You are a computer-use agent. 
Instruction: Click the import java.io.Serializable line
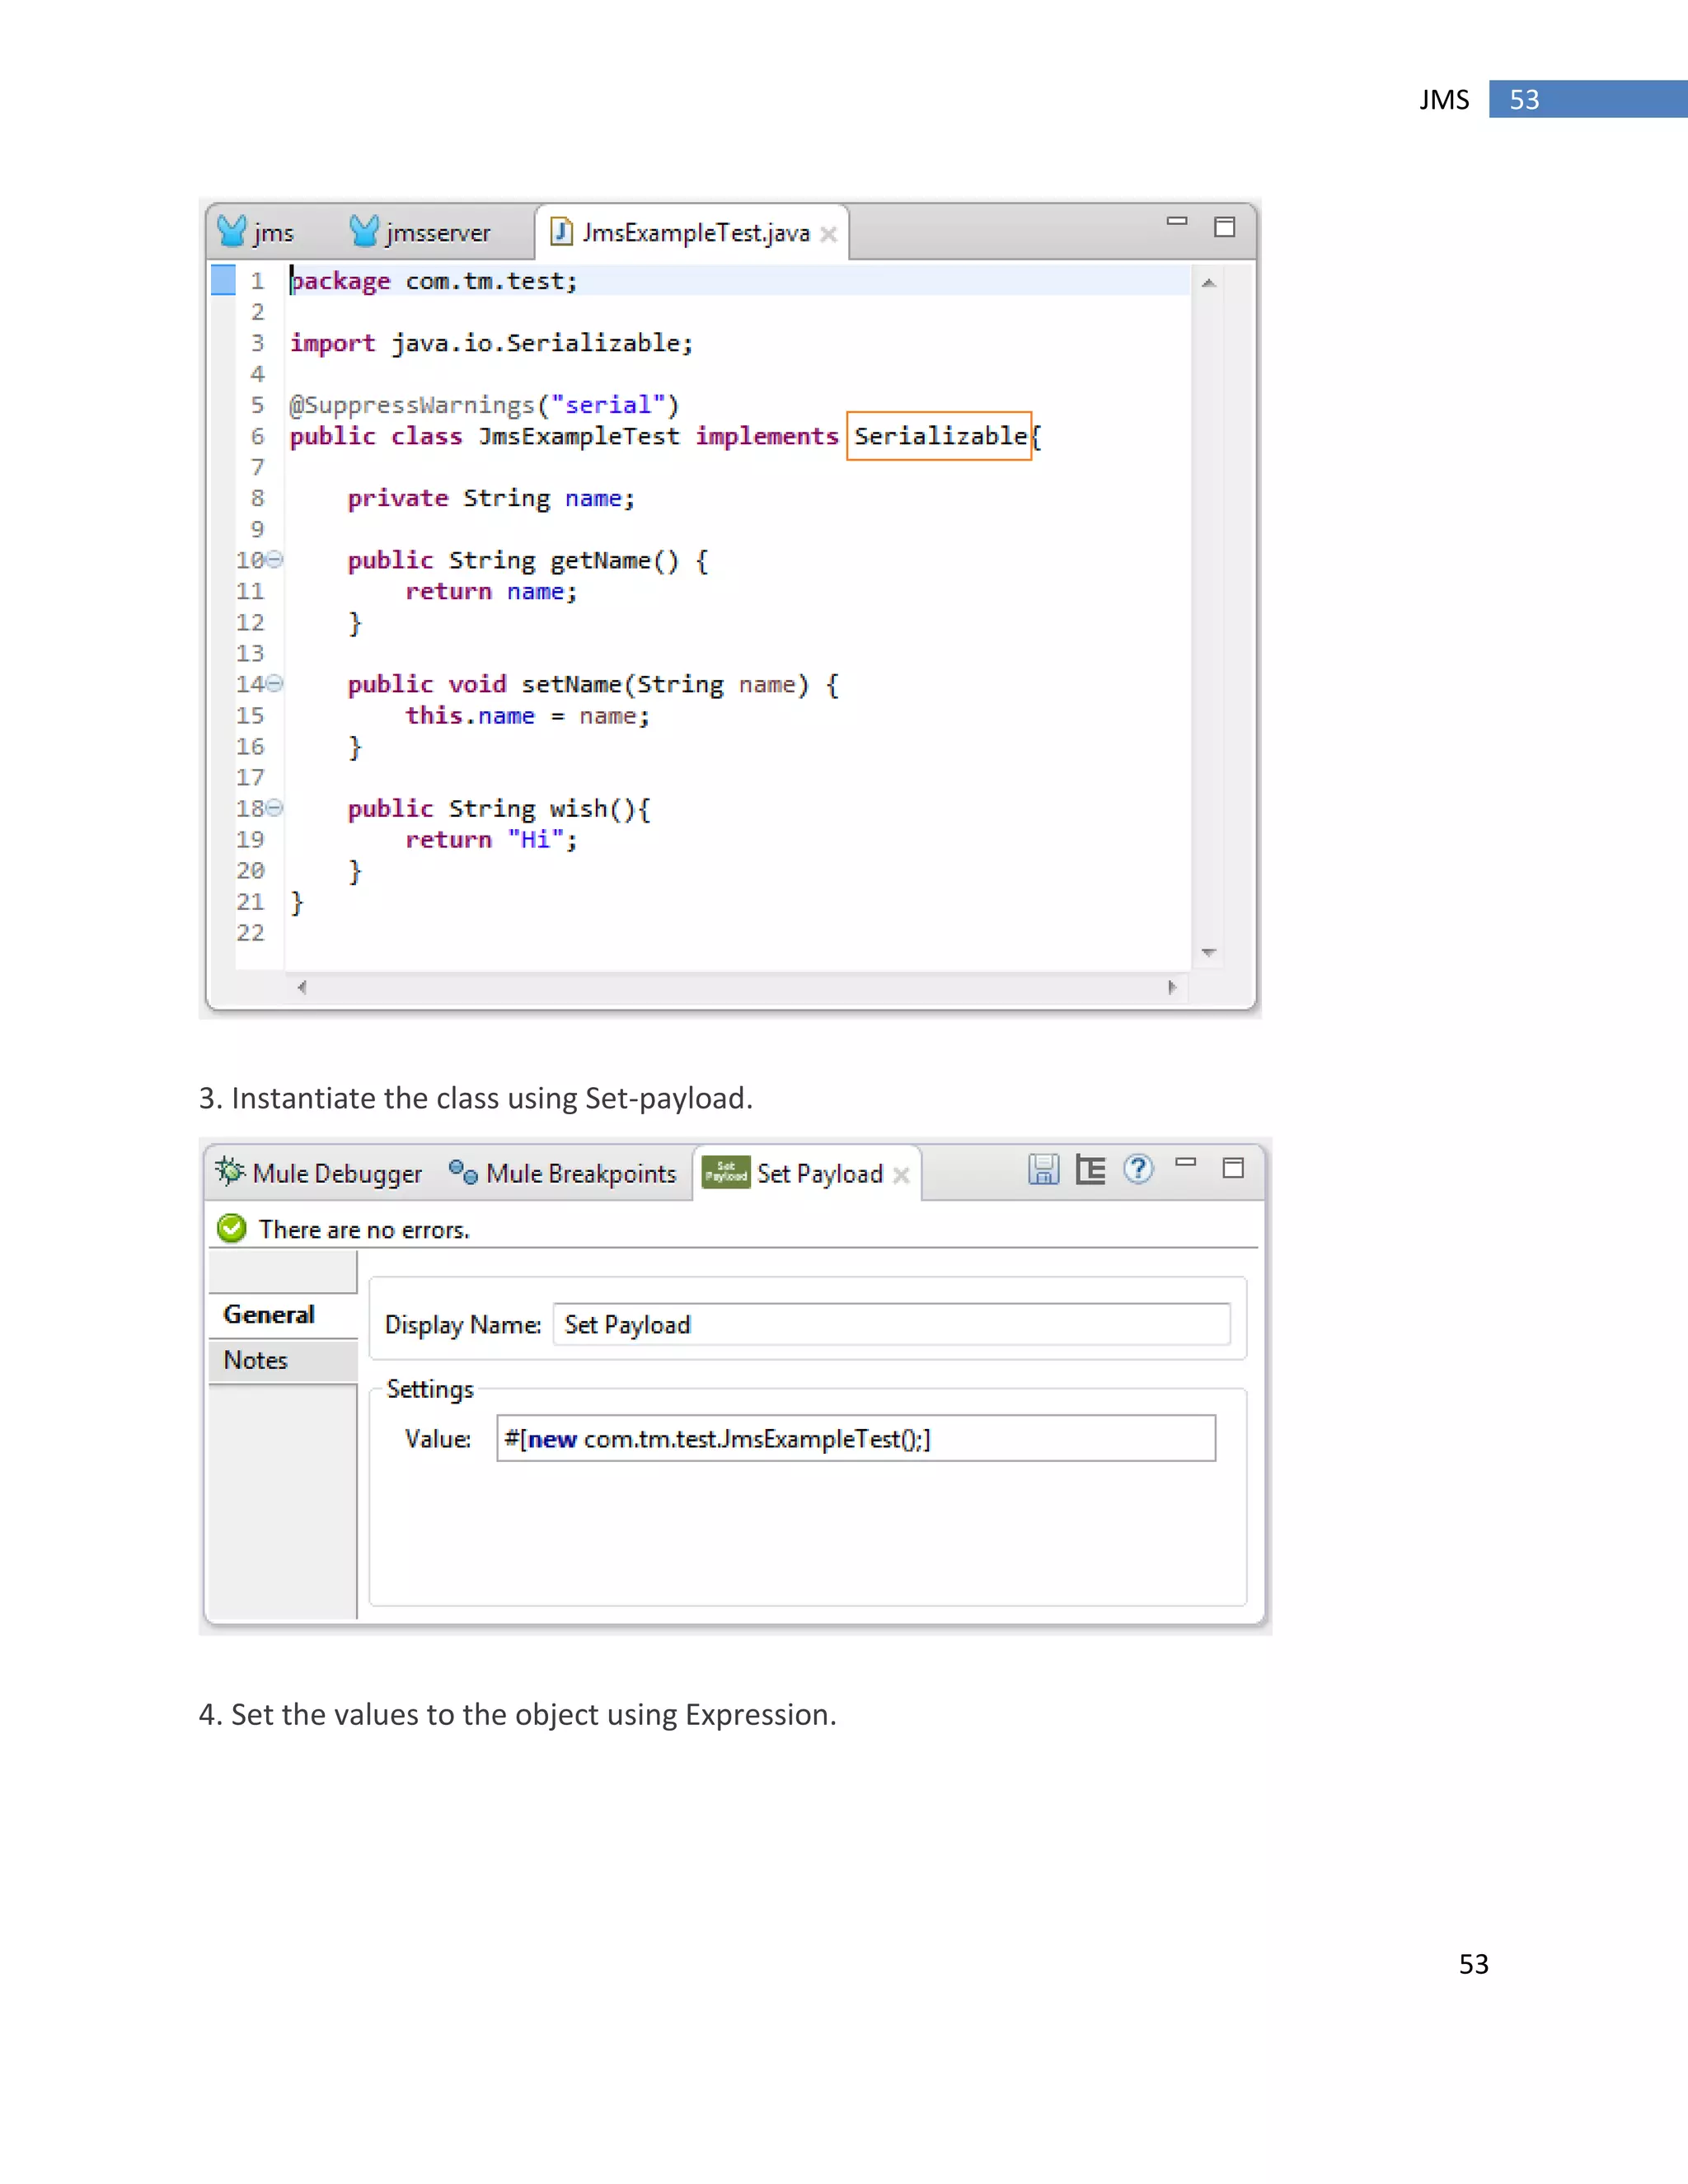(491, 343)
